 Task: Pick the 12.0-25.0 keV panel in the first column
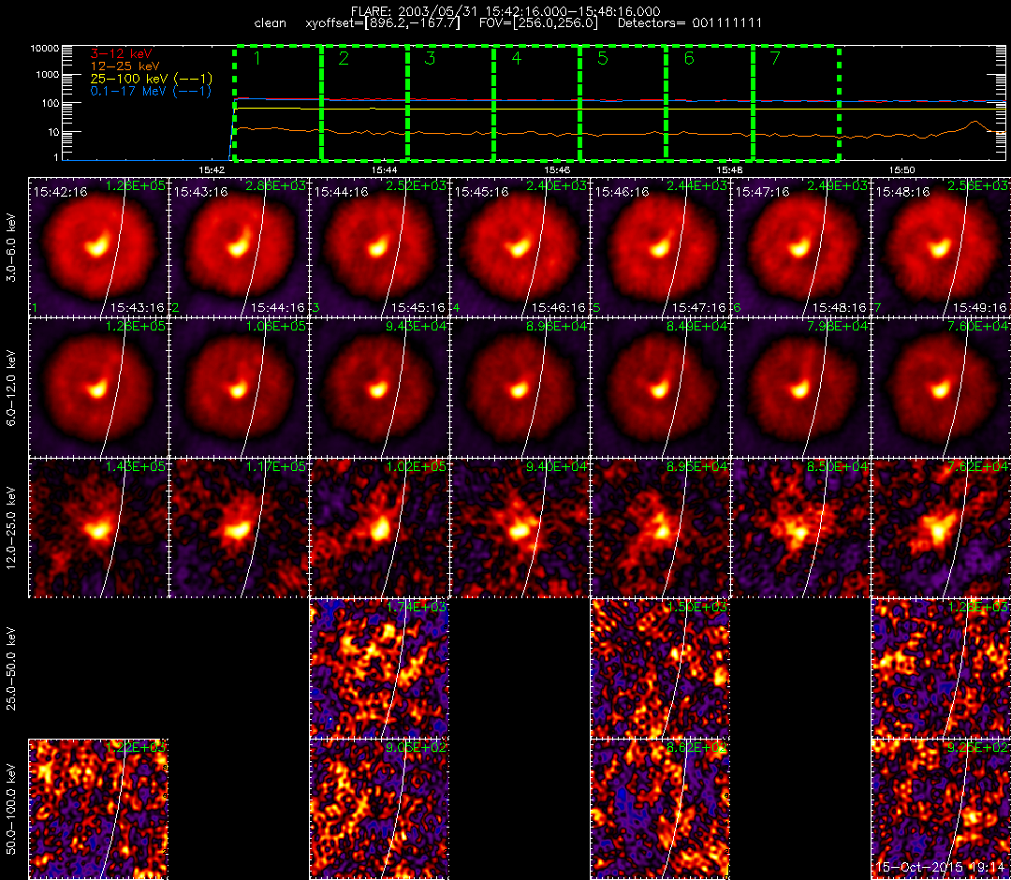(x=98, y=528)
